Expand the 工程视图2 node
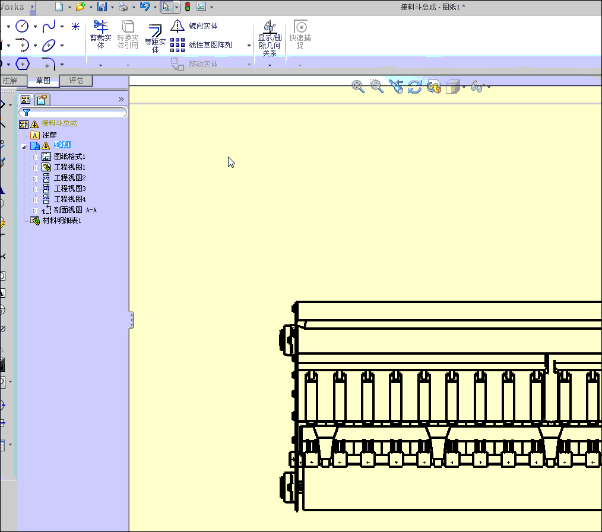The width and height of the screenshot is (602, 532). point(35,179)
